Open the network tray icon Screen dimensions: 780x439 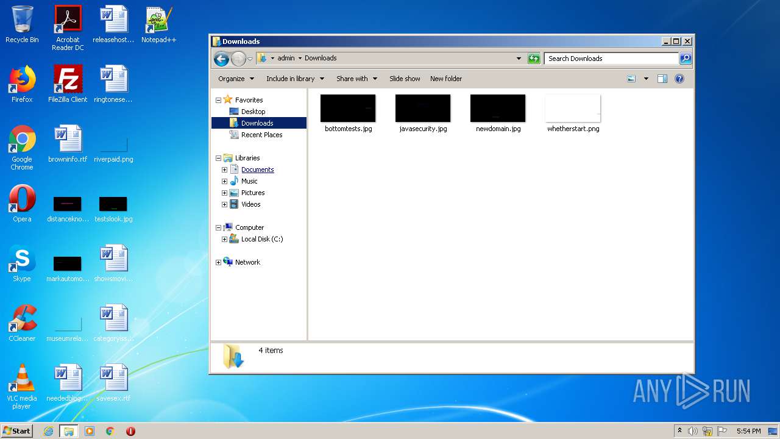pyautogui.click(x=707, y=431)
